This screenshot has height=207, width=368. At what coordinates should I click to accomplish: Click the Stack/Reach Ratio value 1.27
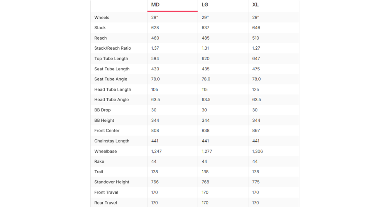[256, 48]
